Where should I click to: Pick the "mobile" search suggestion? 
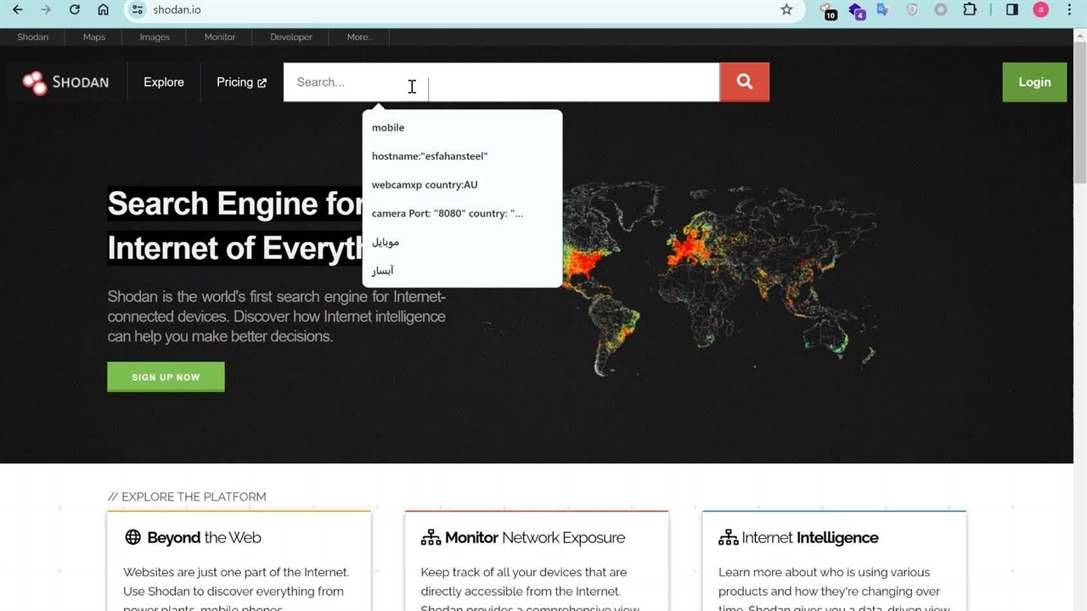(388, 127)
